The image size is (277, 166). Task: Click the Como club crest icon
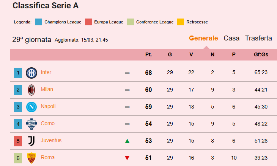(x=31, y=124)
